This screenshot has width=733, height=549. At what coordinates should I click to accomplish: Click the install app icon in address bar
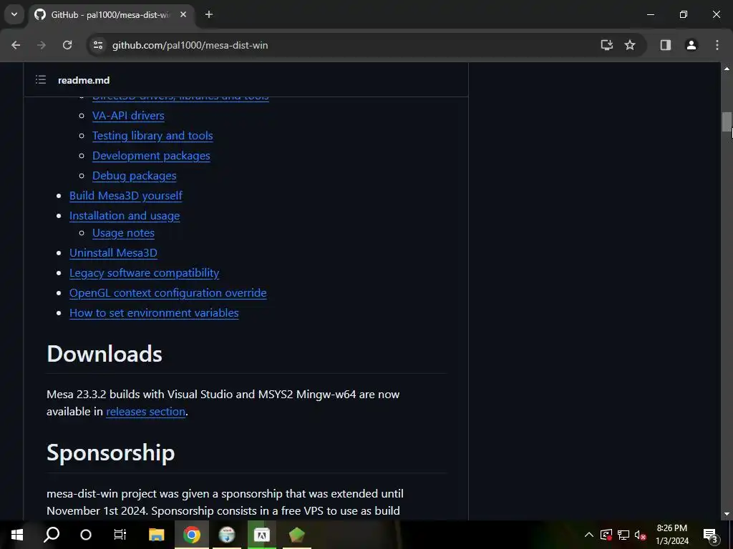tap(607, 45)
